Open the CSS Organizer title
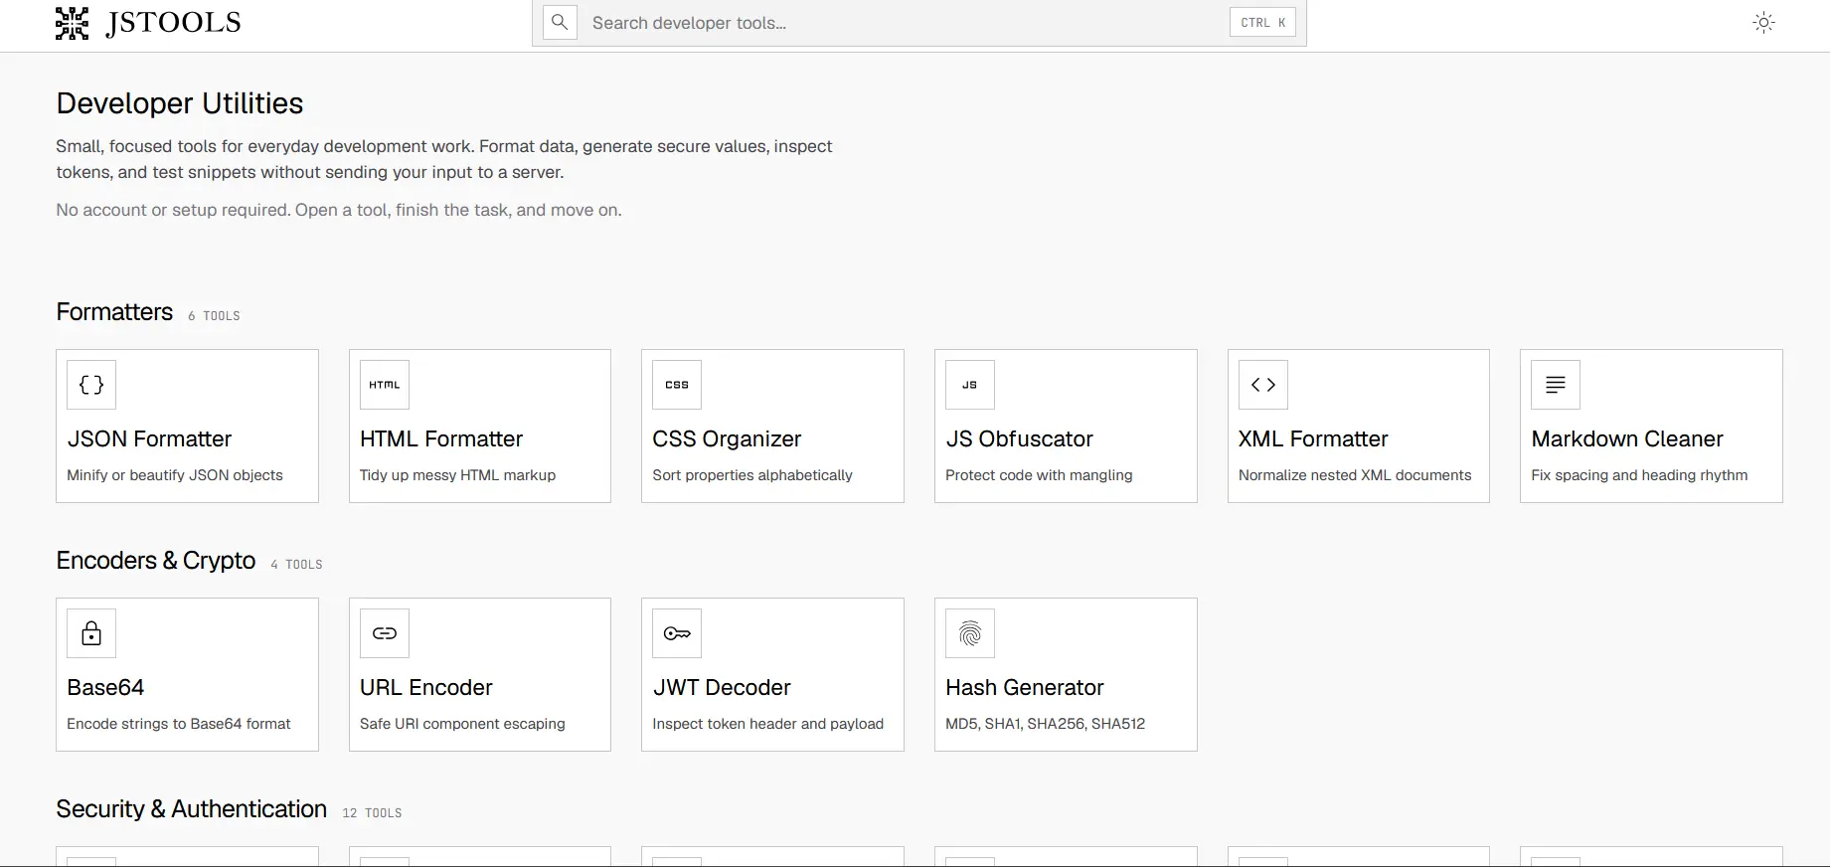The image size is (1830, 867). (727, 438)
